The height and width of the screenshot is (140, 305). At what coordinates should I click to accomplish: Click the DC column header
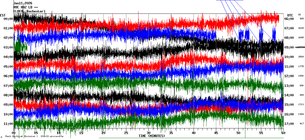click(300, 15)
